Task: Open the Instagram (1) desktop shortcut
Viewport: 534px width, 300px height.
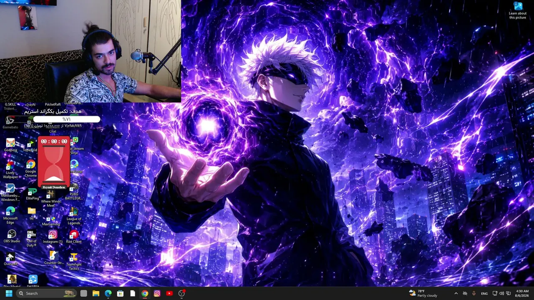Action: pos(53,237)
